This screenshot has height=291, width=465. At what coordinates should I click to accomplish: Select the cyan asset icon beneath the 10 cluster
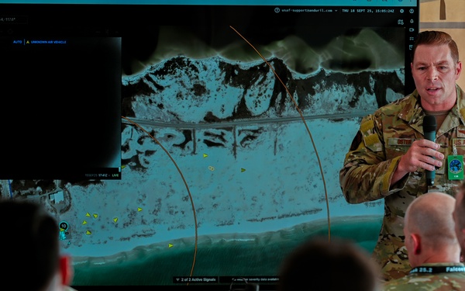tap(63, 235)
